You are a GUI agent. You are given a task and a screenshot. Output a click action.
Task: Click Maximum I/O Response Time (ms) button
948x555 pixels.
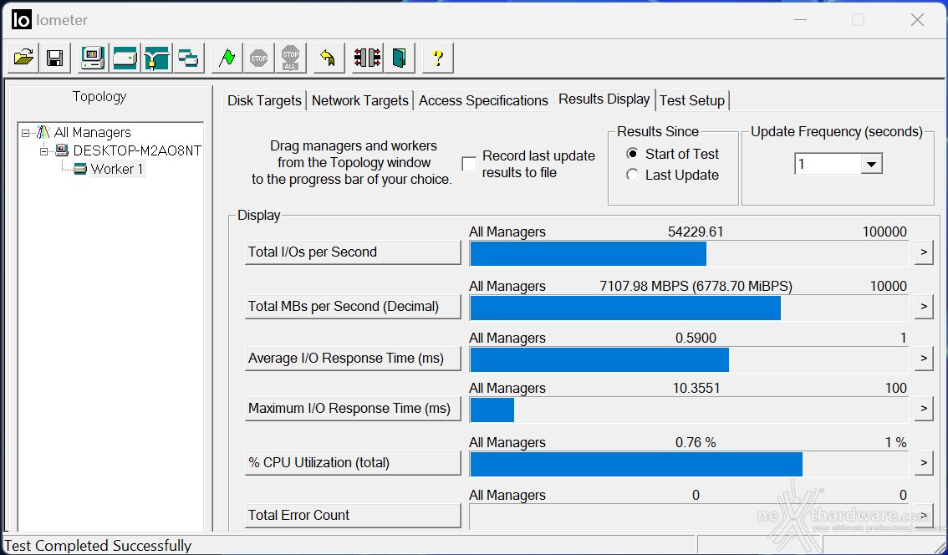point(353,409)
